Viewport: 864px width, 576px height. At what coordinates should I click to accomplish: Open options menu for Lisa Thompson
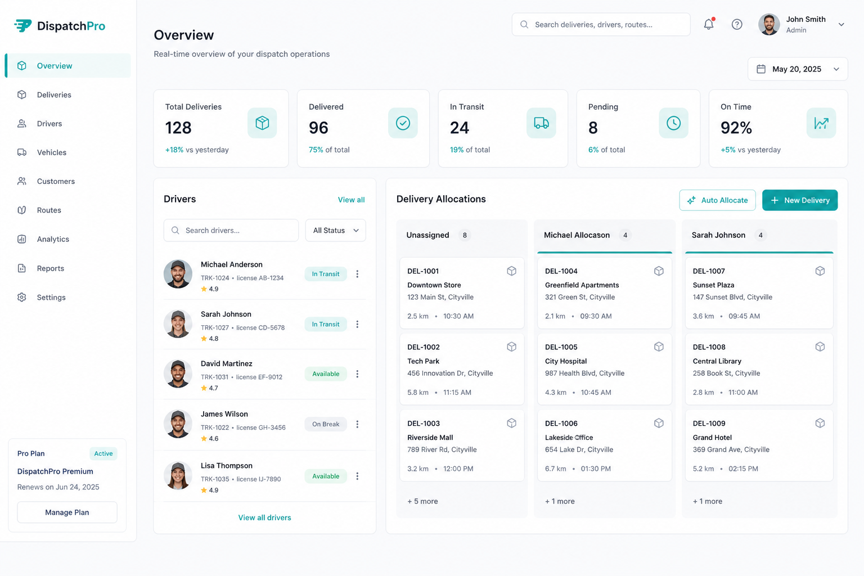[x=357, y=476]
